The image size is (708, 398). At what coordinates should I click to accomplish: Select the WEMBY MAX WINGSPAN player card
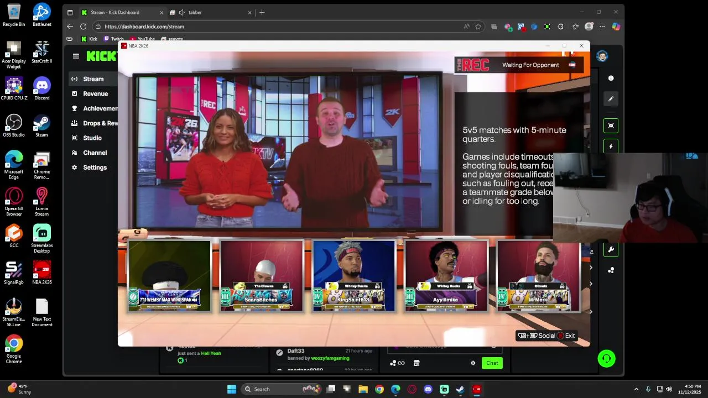(x=169, y=276)
